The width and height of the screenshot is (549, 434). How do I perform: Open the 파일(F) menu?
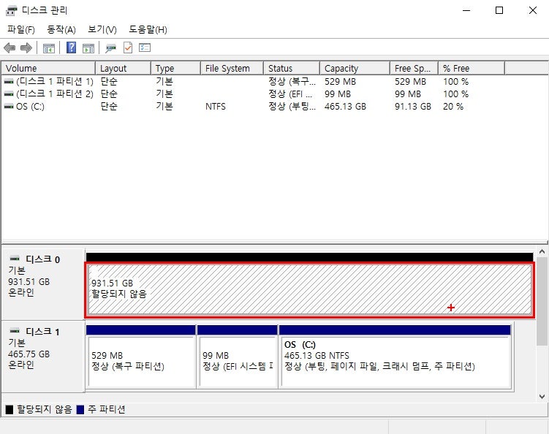pos(21,29)
